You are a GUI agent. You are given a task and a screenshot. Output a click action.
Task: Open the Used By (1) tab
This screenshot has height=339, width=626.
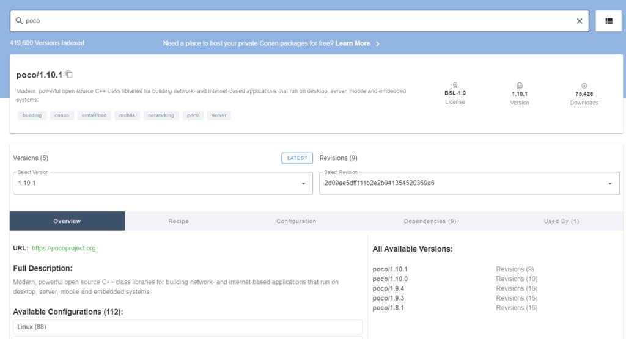point(561,221)
